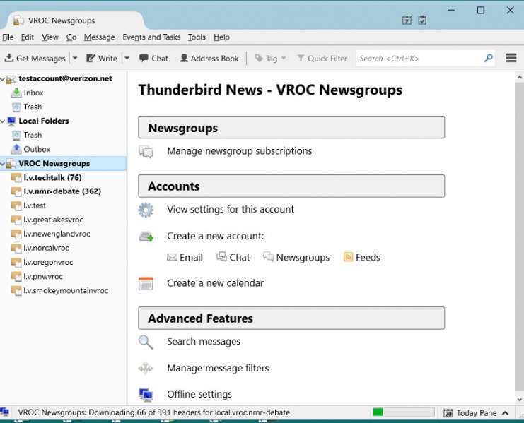Screen dimensions: 524x423
Task: Select the Inbox folder
Action: (x=33, y=93)
